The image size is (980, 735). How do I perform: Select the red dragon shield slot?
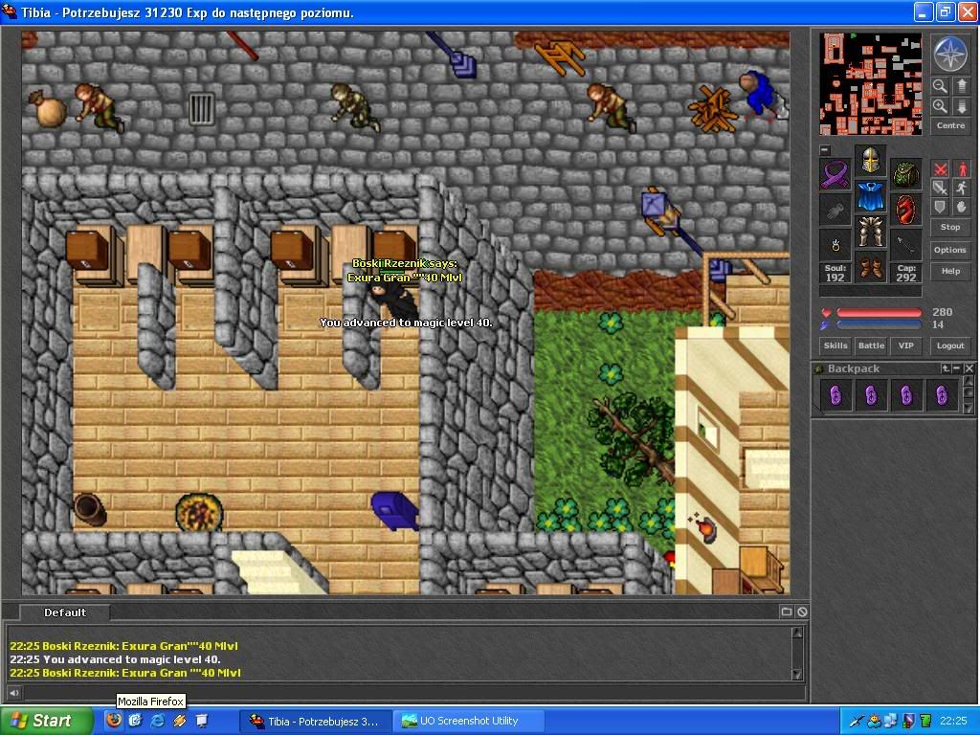(906, 210)
